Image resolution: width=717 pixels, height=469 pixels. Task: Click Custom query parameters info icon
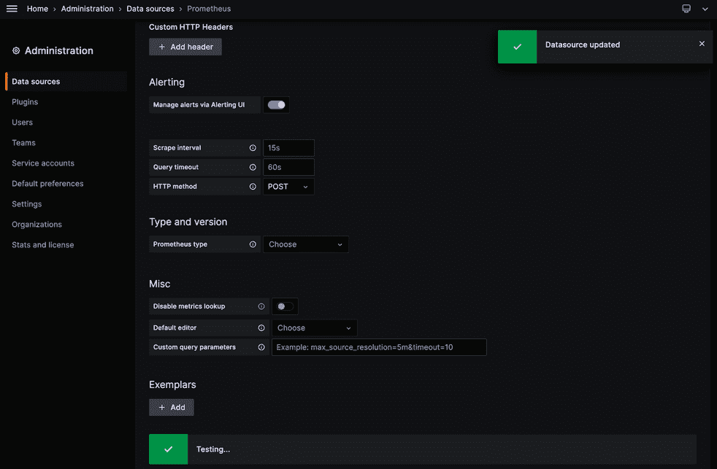point(261,347)
